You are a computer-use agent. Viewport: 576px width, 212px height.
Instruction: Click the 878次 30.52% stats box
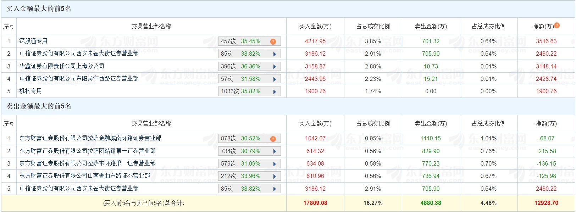(x=249, y=139)
